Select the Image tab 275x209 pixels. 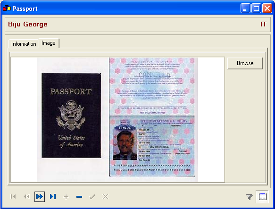point(49,43)
